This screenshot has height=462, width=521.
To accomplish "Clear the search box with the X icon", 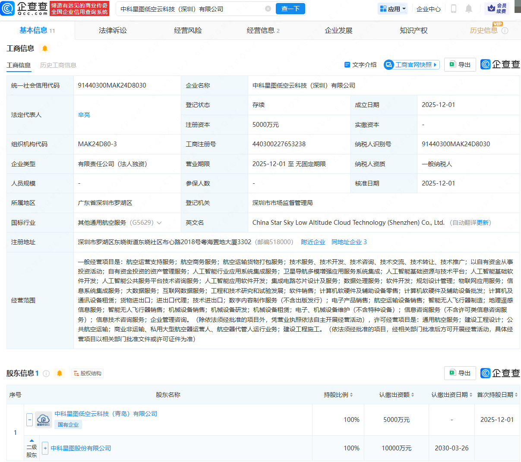I will pyautogui.click(x=268, y=9).
